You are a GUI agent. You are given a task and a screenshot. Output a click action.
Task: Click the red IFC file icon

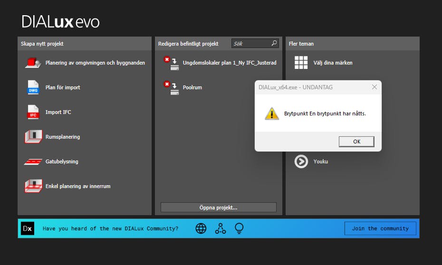click(33, 112)
